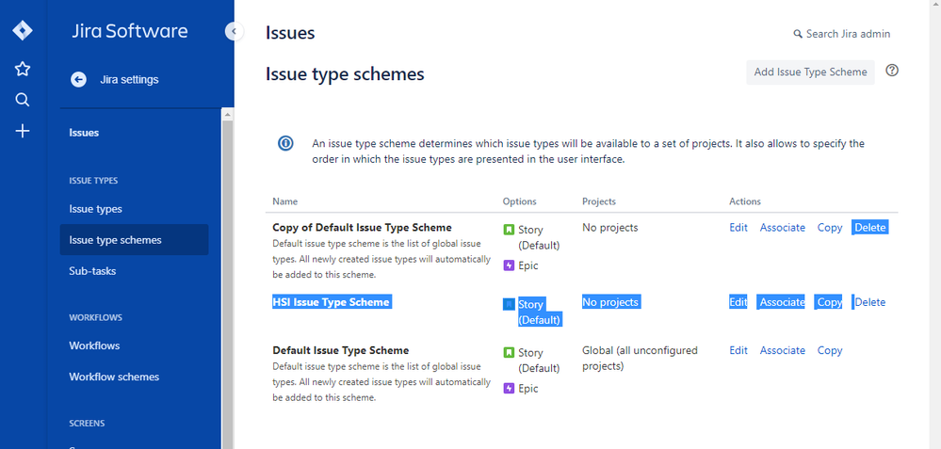
Task: Open Workflow schemes in sidebar
Action: 114,377
